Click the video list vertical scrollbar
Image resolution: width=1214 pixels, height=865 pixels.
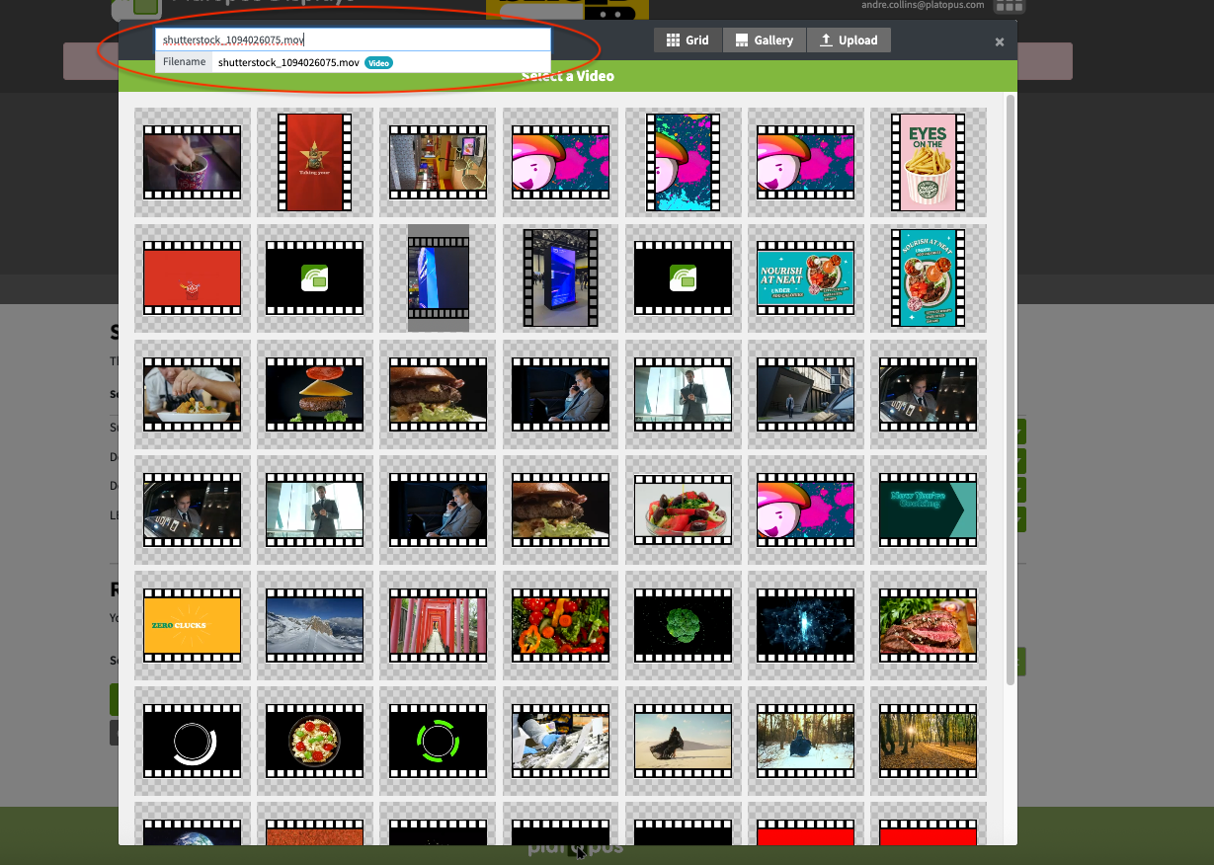(1011, 389)
